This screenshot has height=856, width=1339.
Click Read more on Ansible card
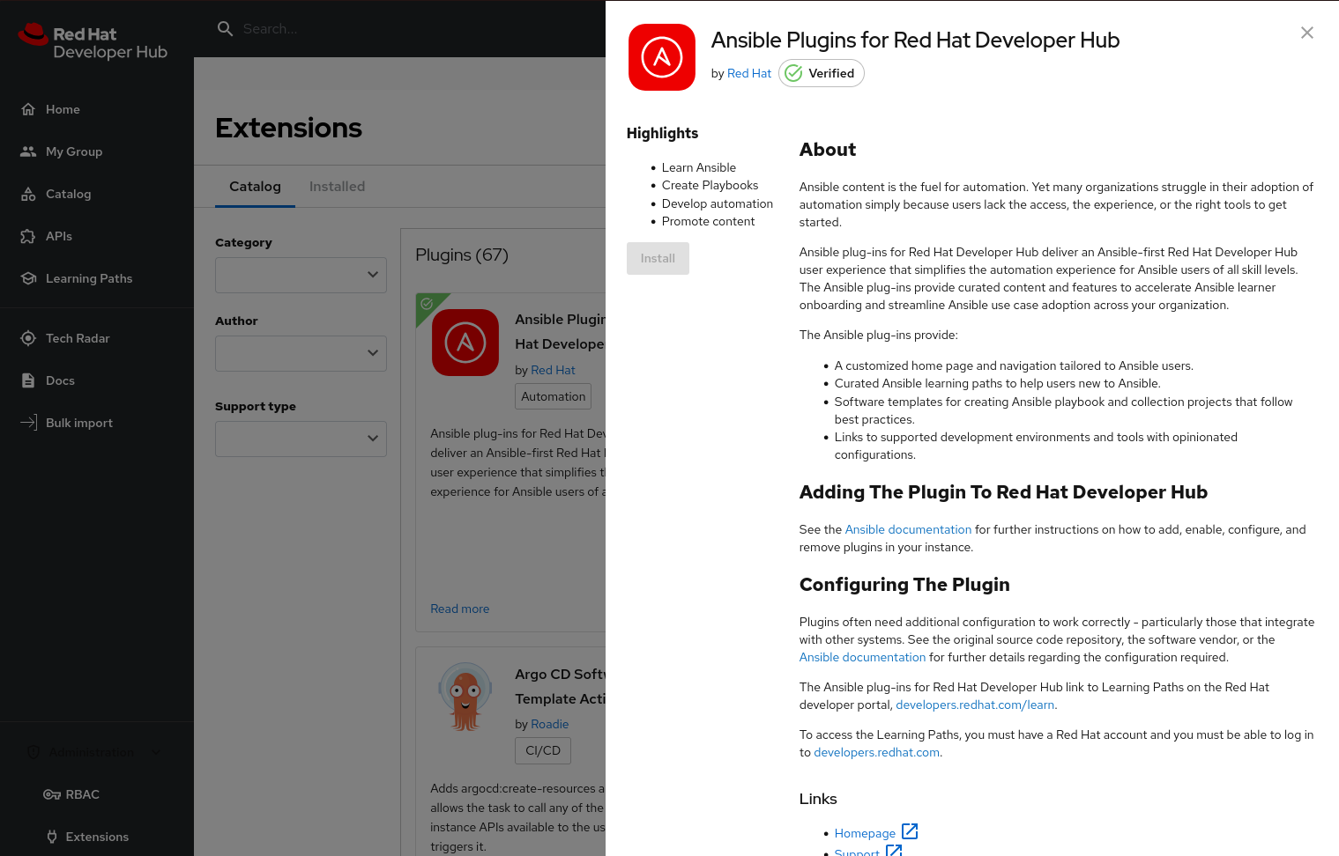459,609
